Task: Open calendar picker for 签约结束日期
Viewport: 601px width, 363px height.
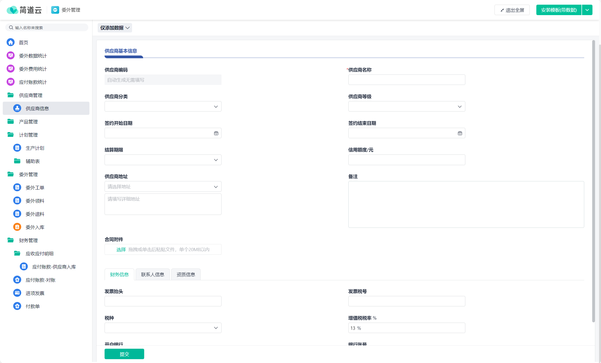Action: (x=460, y=133)
